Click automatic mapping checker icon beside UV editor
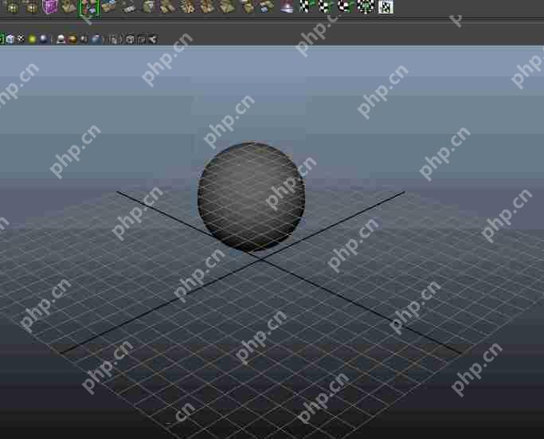 366,6
